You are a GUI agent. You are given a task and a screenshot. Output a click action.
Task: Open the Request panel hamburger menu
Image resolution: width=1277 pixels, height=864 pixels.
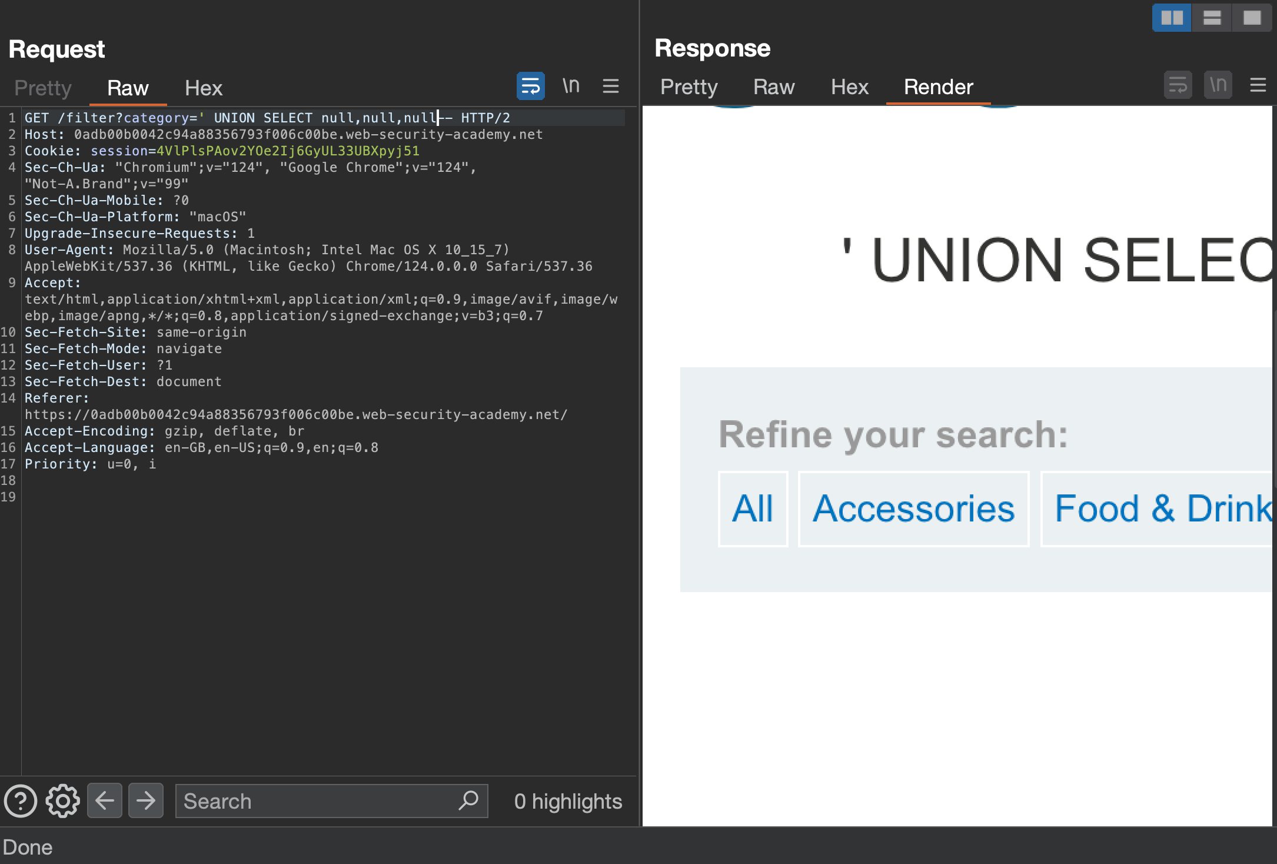pyautogui.click(x=611, y=87)
